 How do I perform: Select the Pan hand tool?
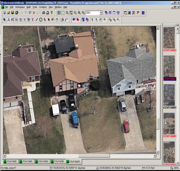tap(57, 20)
